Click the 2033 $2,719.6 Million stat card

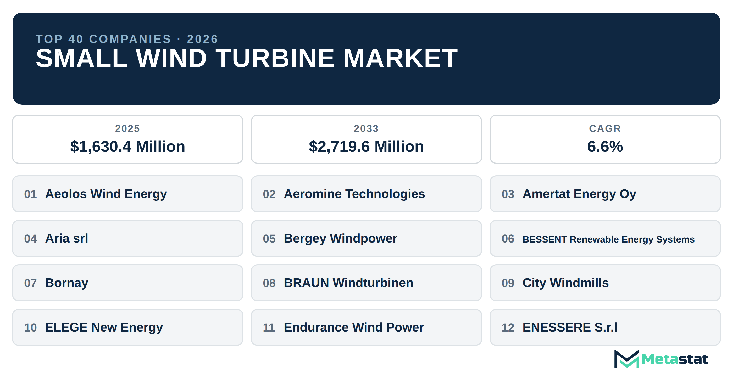[x=366, y=139]
